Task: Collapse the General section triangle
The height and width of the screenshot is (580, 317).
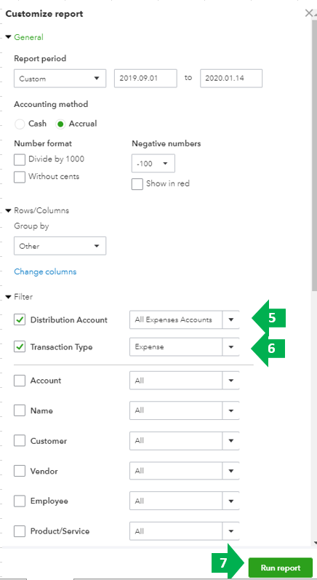Action: tap(9, 37)
